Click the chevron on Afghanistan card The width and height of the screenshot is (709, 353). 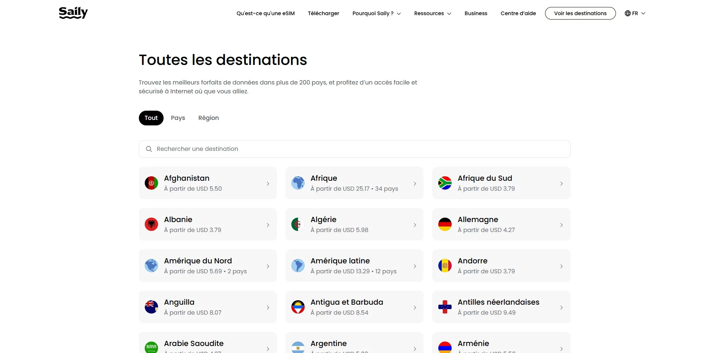[x=268, y=184]
